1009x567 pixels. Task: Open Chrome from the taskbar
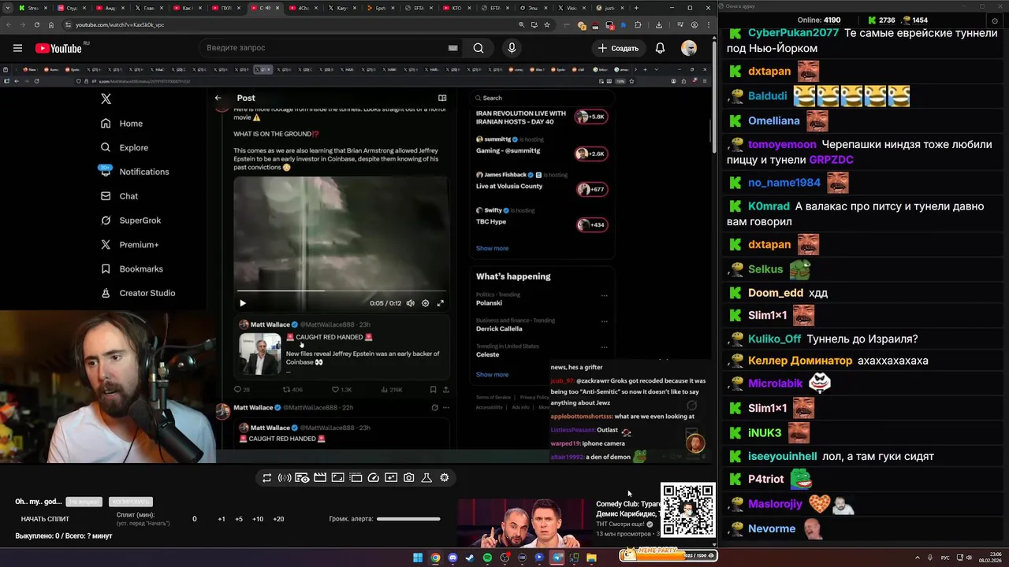point(435,558)
